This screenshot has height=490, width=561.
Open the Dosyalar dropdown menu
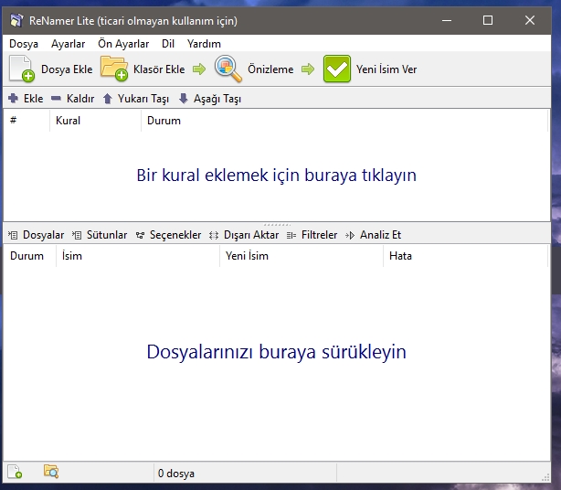click(x=36, y=235)
